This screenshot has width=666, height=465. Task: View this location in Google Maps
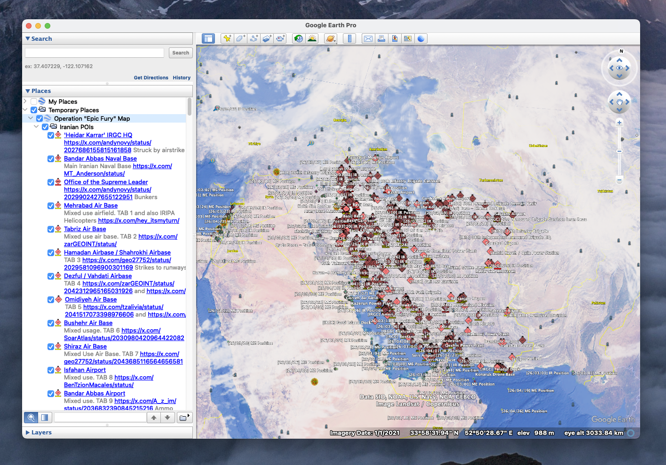pos(408,39)
